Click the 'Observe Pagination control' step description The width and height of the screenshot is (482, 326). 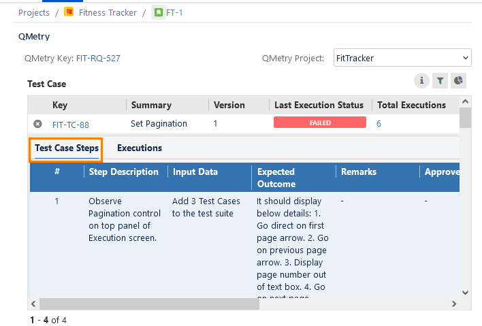(125, 219)
